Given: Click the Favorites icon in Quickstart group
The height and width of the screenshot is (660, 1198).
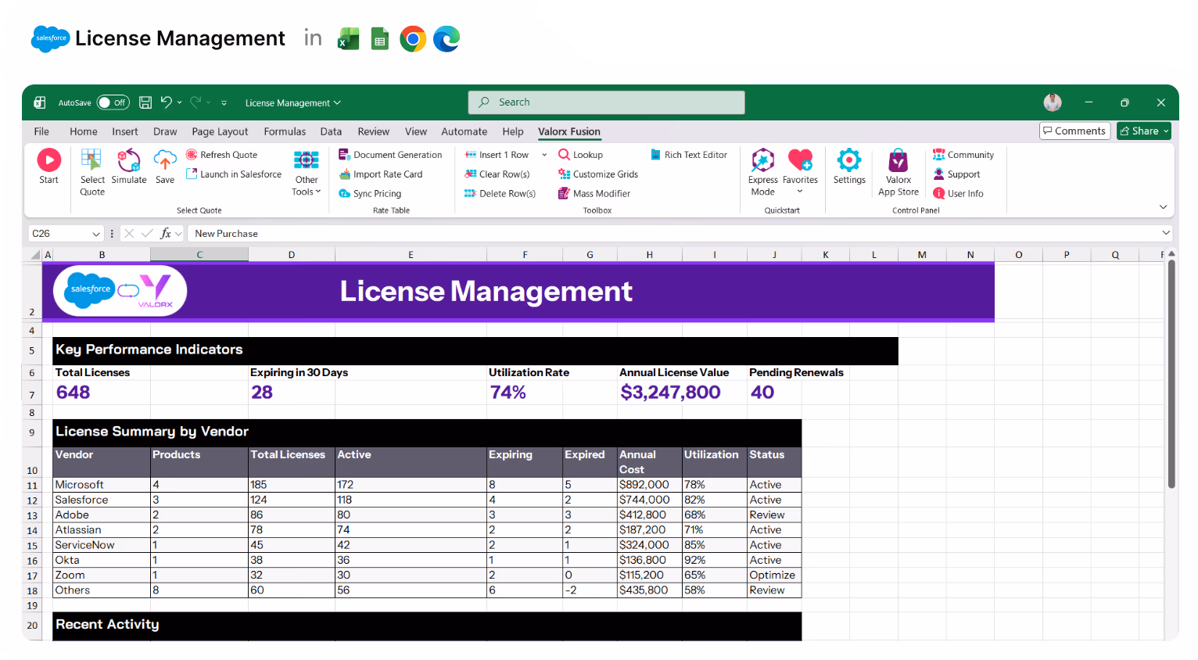Looking at the screenshot, I should (800, 166).
